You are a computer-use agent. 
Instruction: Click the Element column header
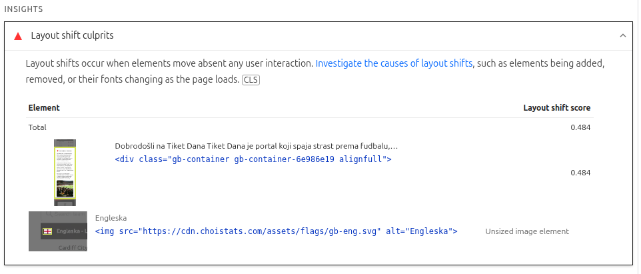point(44,108)
